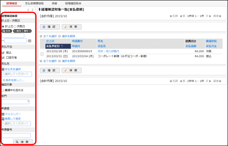Open the 検索して指定 link
The height and width of the screenshot is (146, 228).
pos(13,119)
